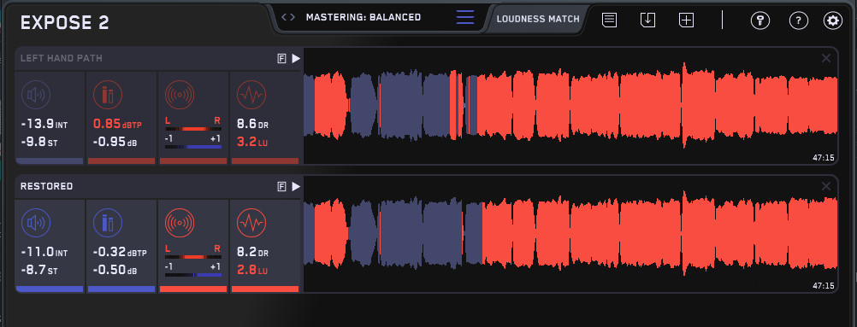Click dynamic range waveform icon in Left Hand Path
The image size is (857, 327).
[x=251, y=95]
